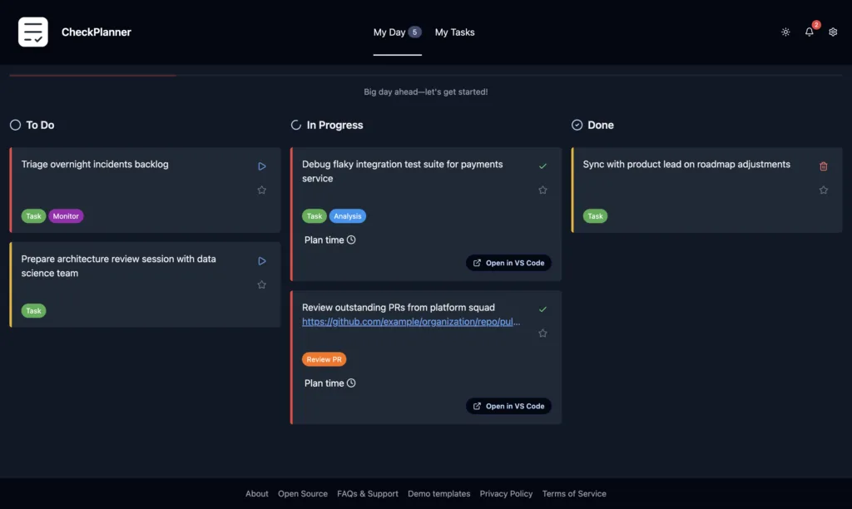Complete the Review outstanding PRs task
This screenshot has width=852, height=509.
tap(542, 309)
